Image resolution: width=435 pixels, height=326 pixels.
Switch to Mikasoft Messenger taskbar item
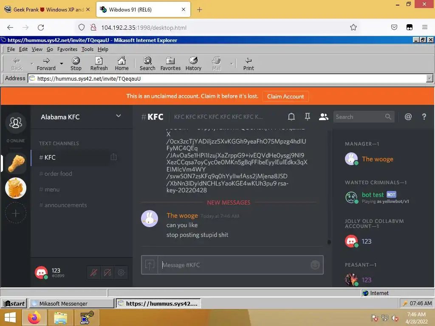coord(71,304)
